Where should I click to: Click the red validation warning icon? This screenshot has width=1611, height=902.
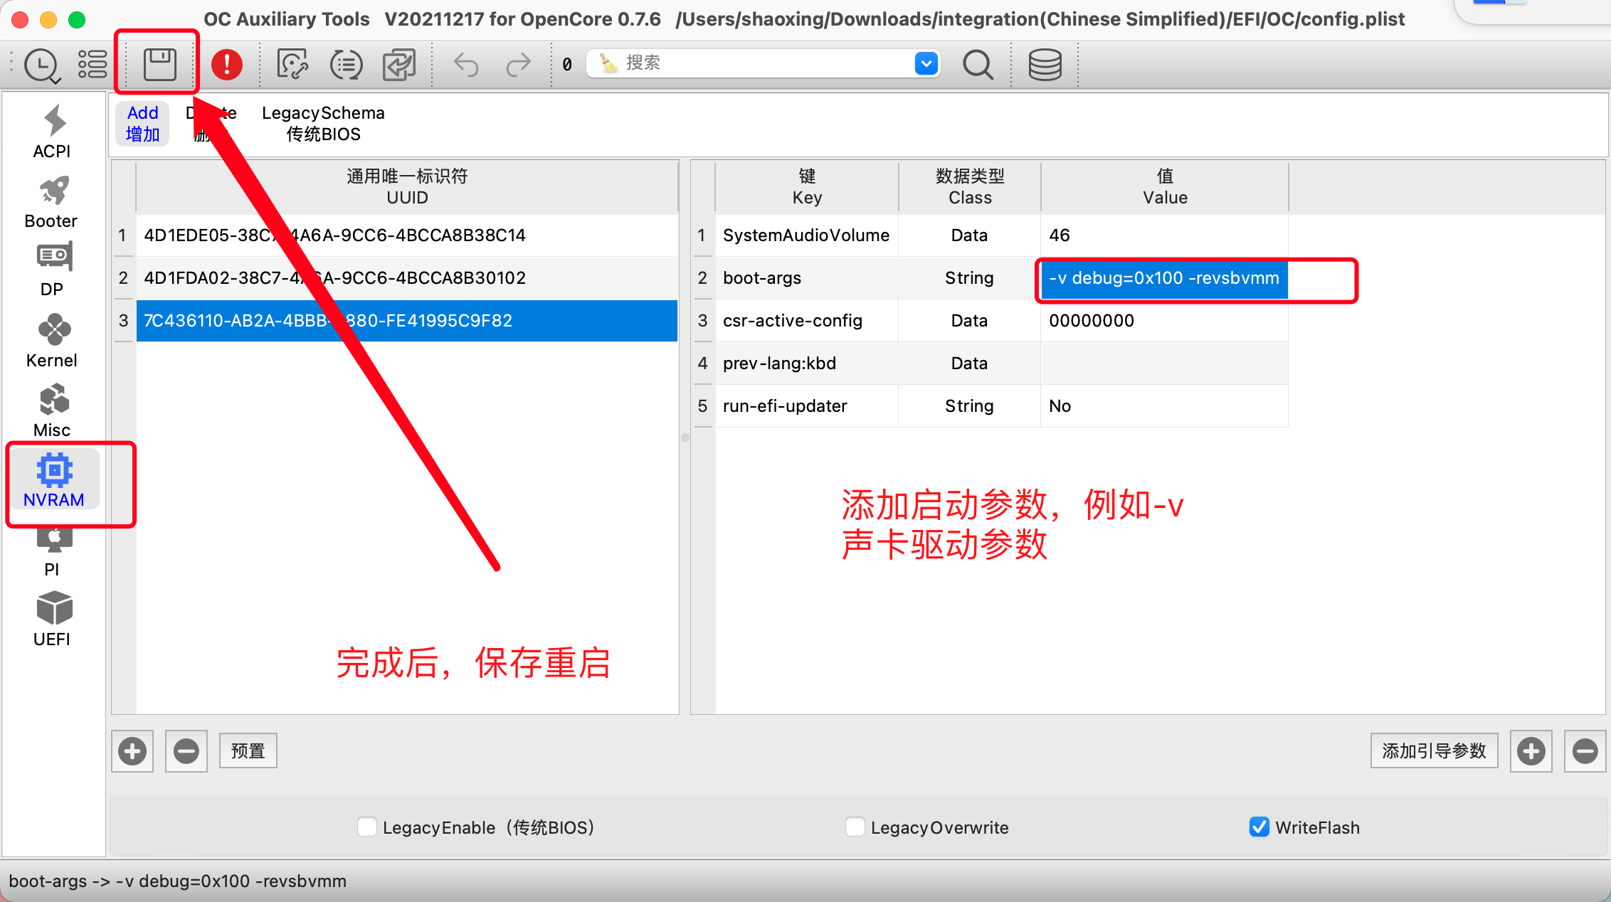(x=227, y=64)
